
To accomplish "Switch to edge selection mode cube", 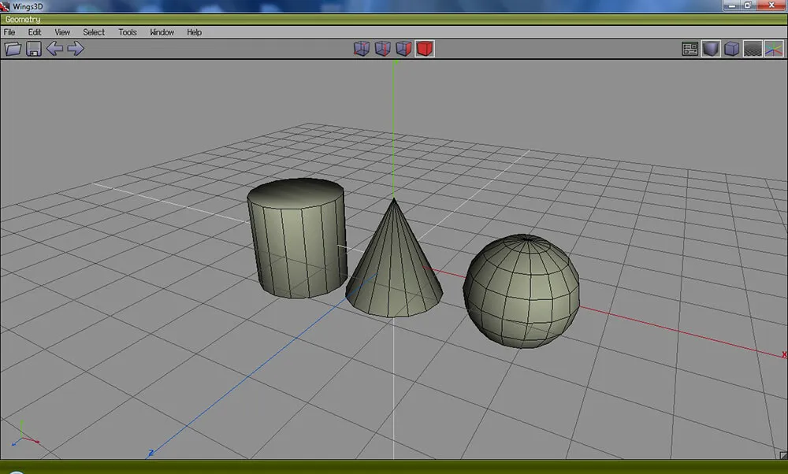I will click(382, 49).
